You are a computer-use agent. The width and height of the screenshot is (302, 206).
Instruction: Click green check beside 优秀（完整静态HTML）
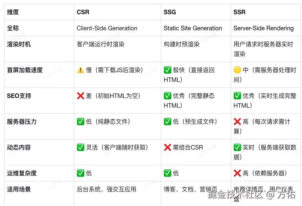click(168, 96)
